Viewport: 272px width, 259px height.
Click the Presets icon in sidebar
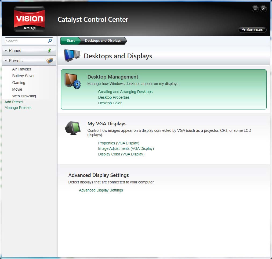pos(50,61)
